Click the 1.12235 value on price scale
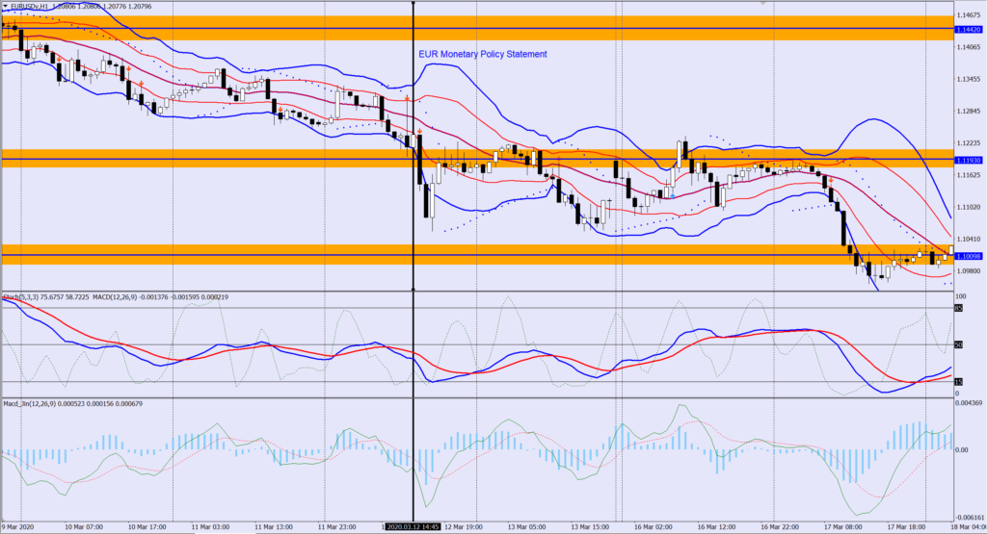This screenshot has width=987, height=534. pos(968,143)
